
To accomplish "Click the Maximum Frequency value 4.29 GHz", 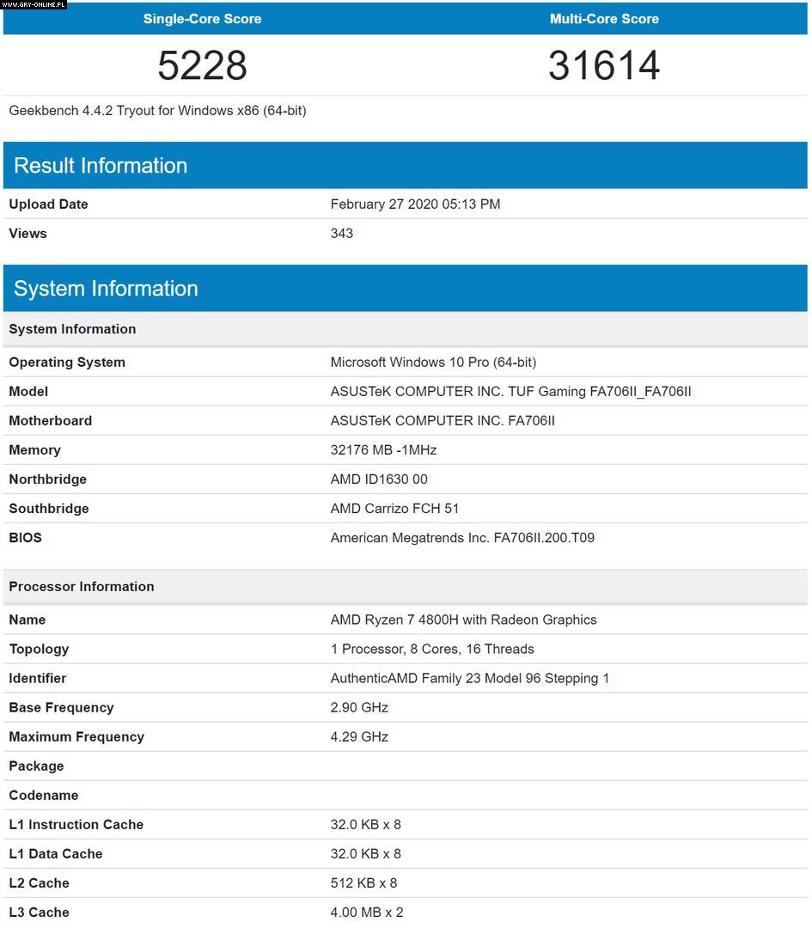I will [359, 737].
